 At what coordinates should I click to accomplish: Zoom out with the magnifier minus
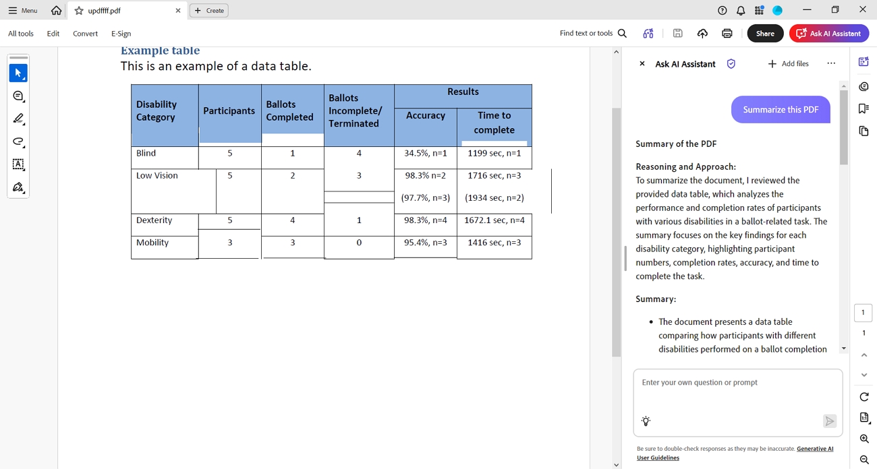[x=864, y=460]
